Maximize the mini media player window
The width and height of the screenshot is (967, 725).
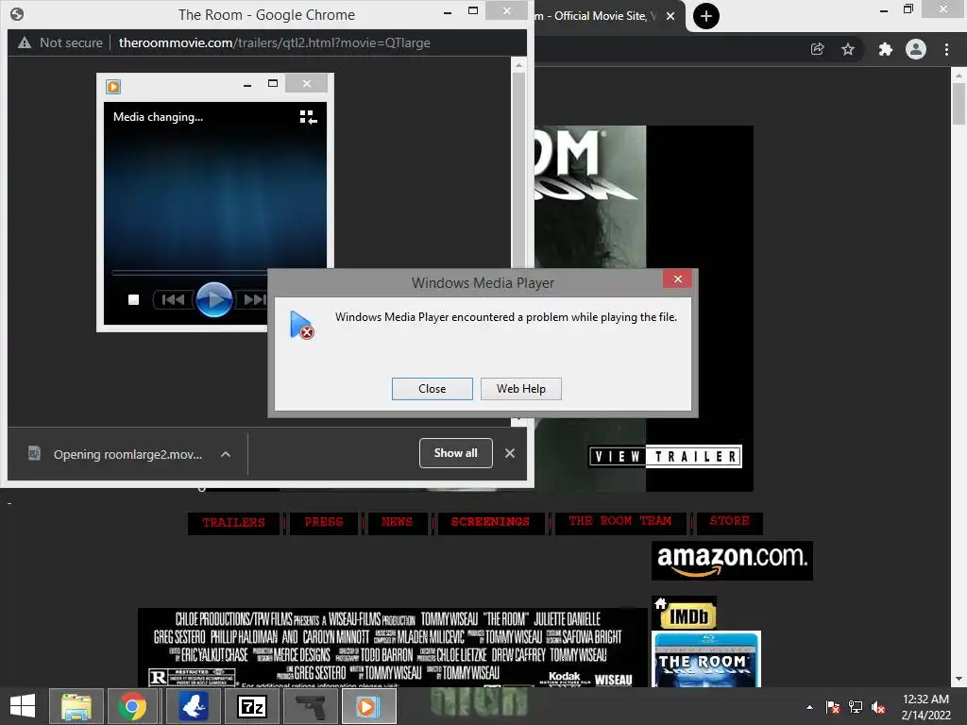point(273,83)
